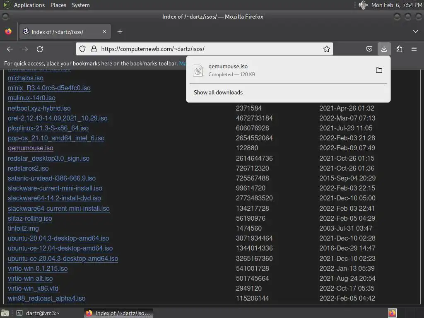Open the downloaded qemumouse.iso file entry

(280, 70)
